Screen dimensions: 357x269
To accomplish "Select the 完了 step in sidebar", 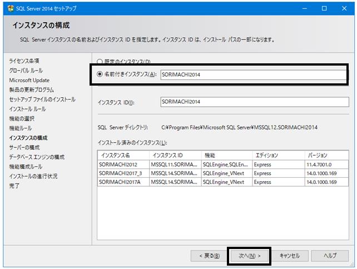I will pos(14,186).
